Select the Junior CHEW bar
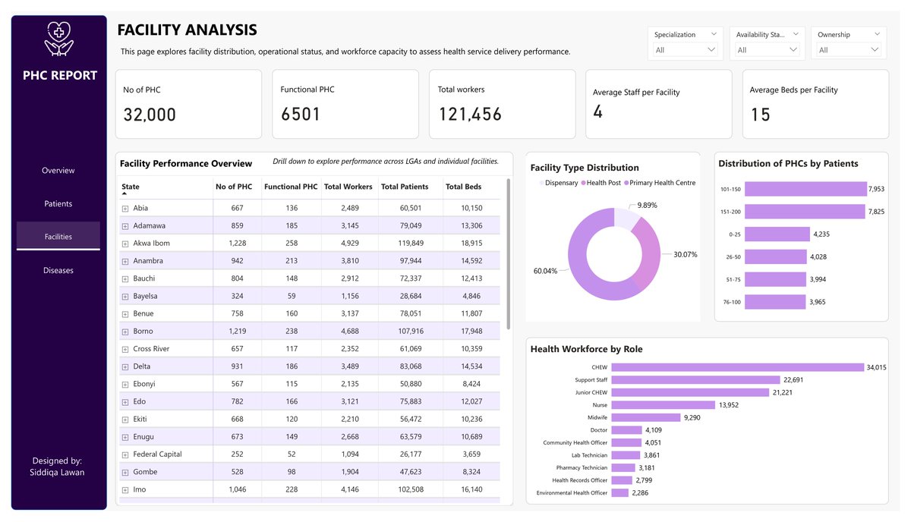 (x=691, y=392)
